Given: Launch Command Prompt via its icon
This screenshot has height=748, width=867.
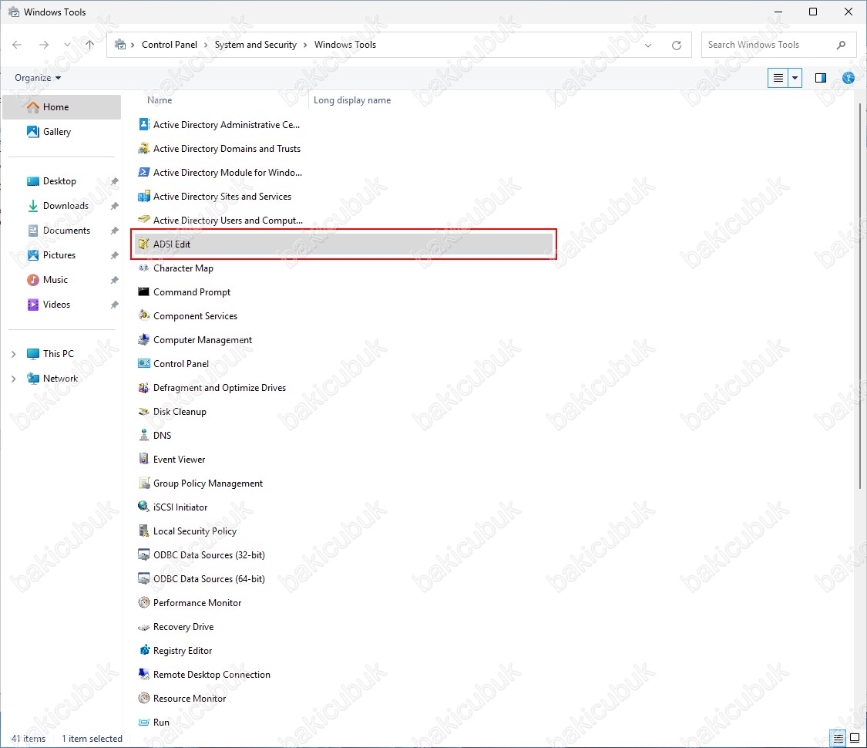Looking at the screenshot, I should [143, 292].
